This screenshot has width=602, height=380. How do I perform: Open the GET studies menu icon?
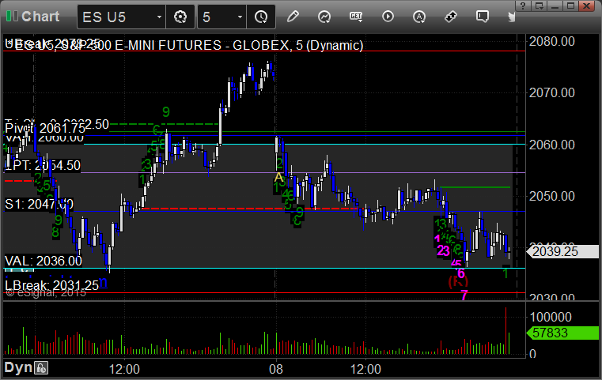(x=356, y=17)
